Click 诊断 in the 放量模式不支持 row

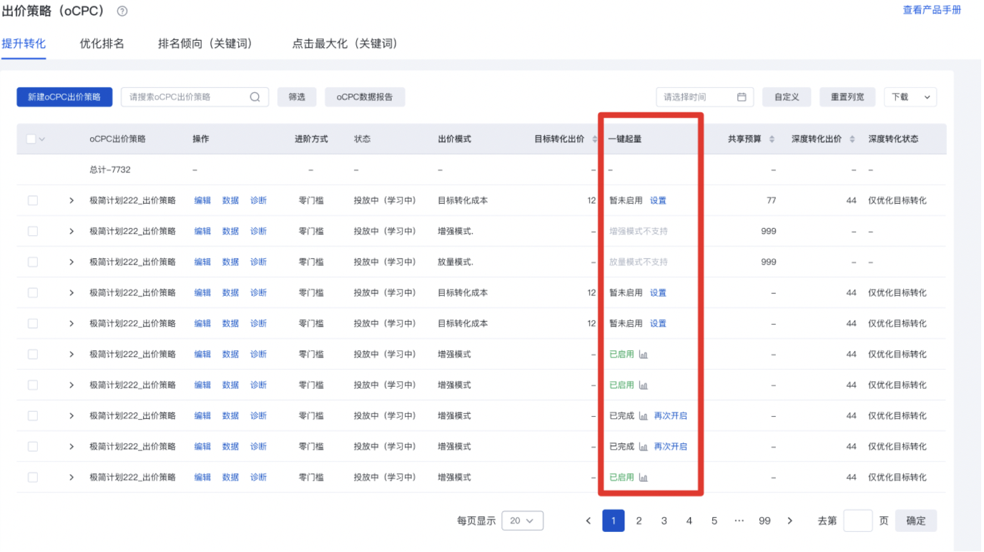(258, 262)
